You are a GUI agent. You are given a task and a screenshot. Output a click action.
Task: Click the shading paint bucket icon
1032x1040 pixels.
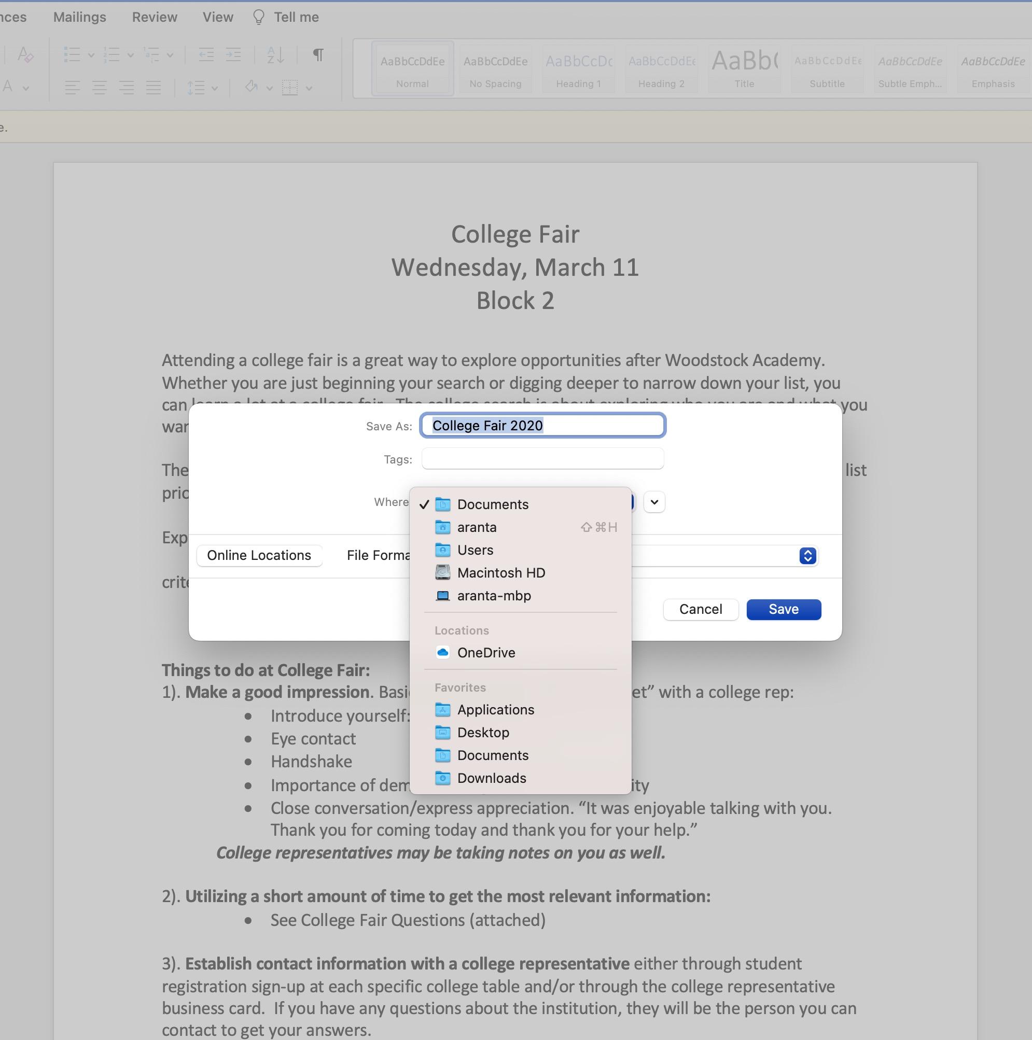(252, 87)
